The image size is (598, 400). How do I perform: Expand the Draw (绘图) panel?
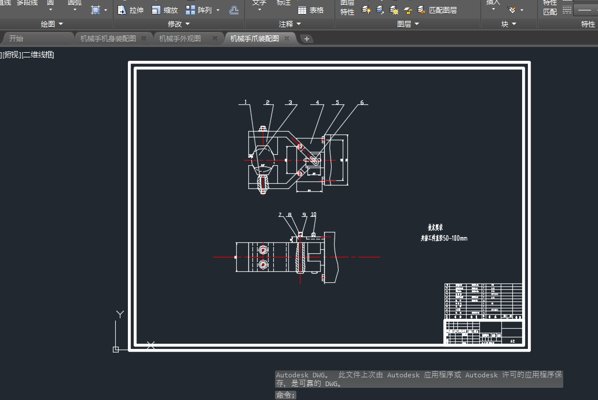pos(52,24)
